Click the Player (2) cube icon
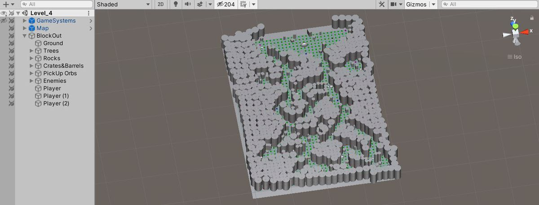Viewport: 539px width, 205px height. (x=38, y=103)
